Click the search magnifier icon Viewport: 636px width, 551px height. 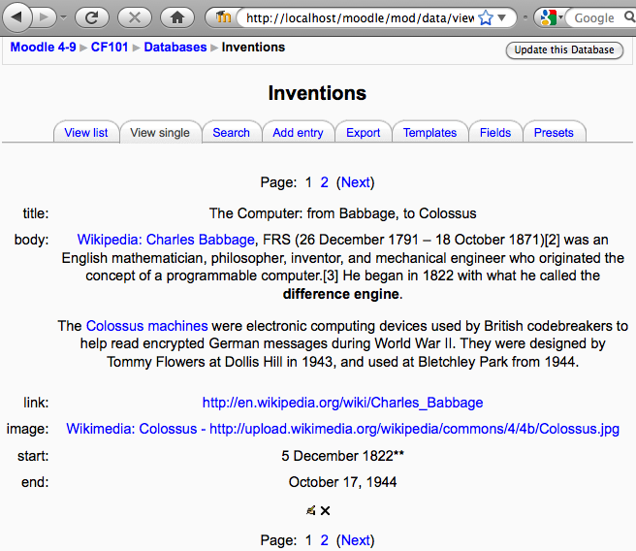(x=630, y=17)
